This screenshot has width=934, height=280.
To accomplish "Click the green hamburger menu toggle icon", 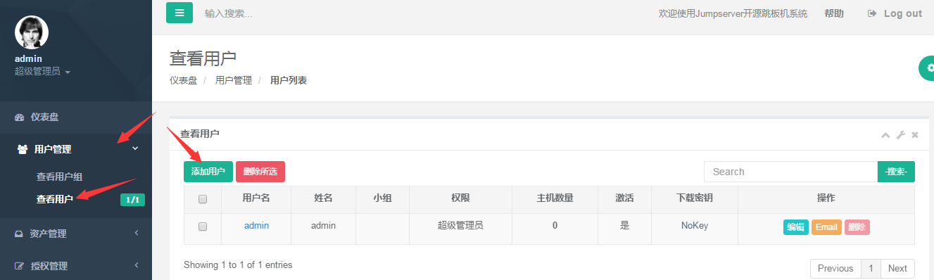I will (x=179, y=13).
